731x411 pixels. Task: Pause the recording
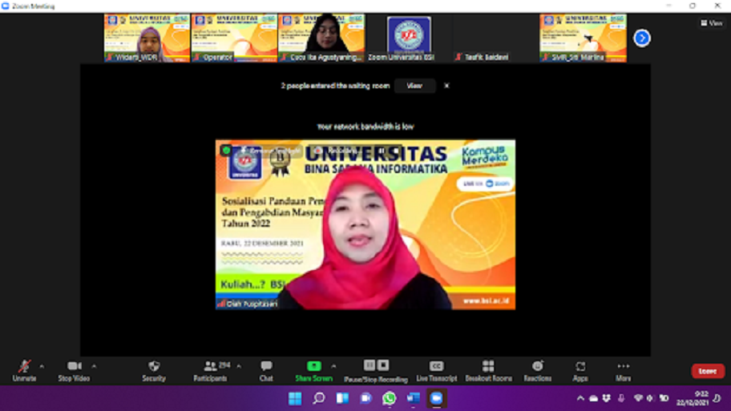pyautogui.click(x=370, y=365)
